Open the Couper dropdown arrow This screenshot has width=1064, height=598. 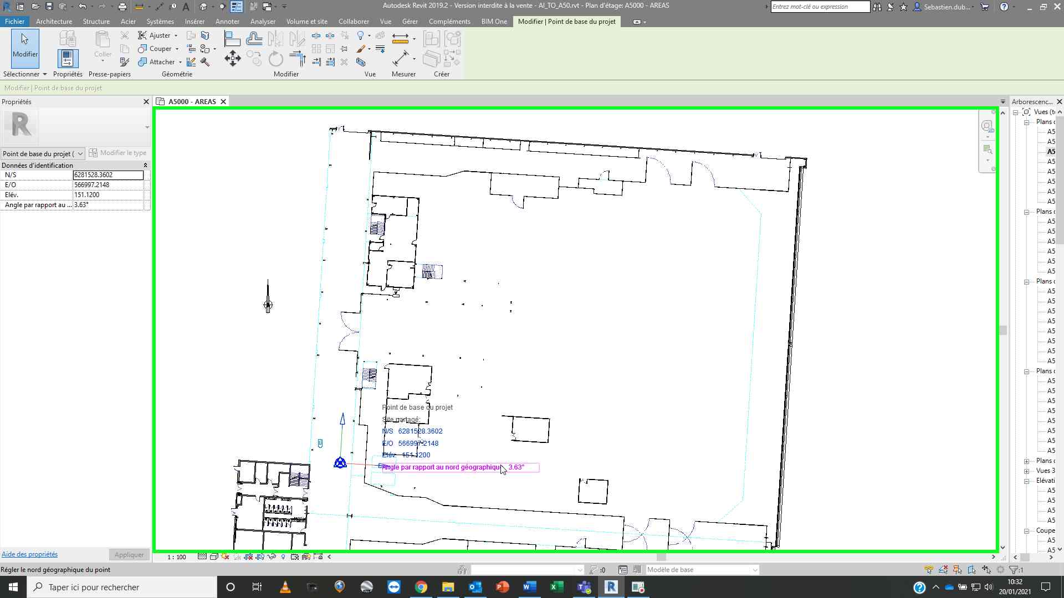pyautogui.click(x=177, y=49)
